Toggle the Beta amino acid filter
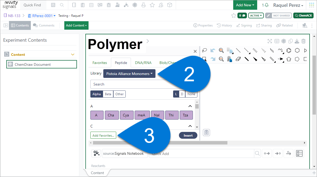Viewport: 317px width, 177px height. point(108,94)
